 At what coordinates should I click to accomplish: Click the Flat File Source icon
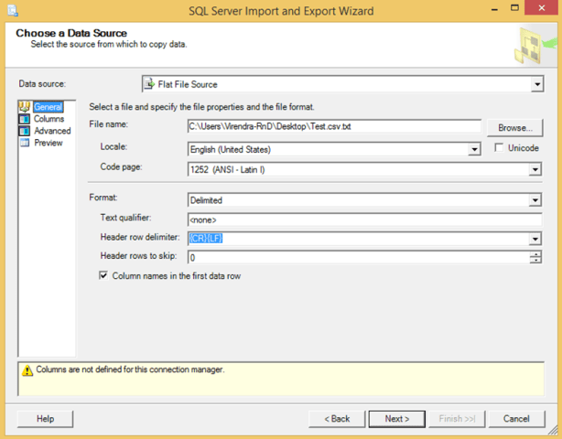(149, 84)
